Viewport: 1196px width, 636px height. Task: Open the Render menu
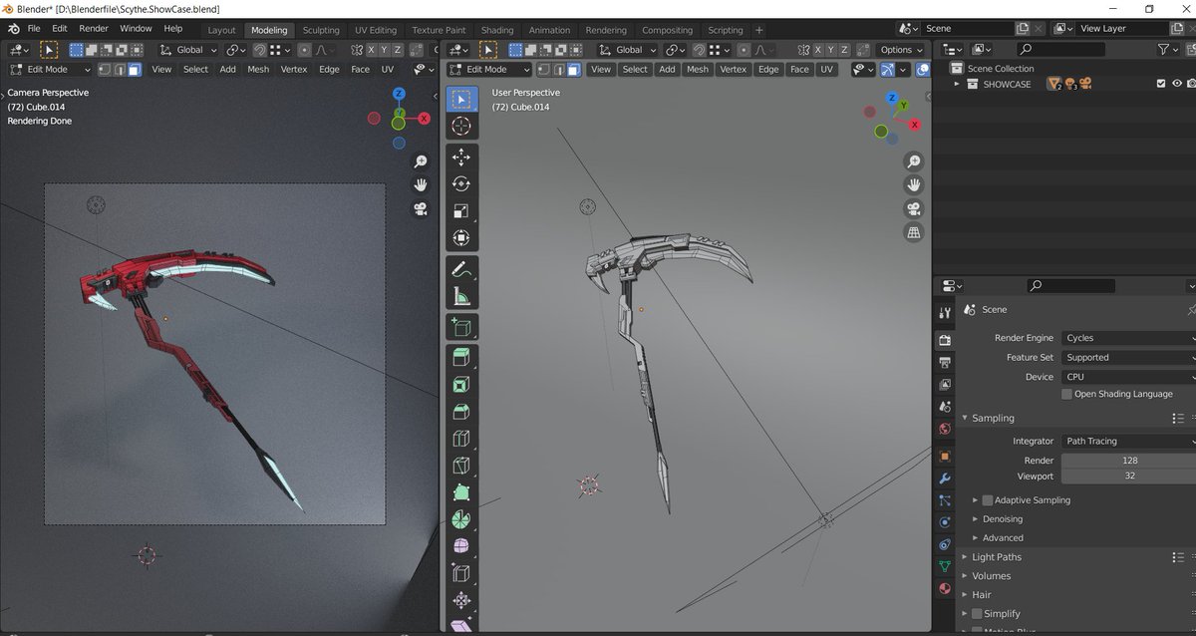click(94, 29)
